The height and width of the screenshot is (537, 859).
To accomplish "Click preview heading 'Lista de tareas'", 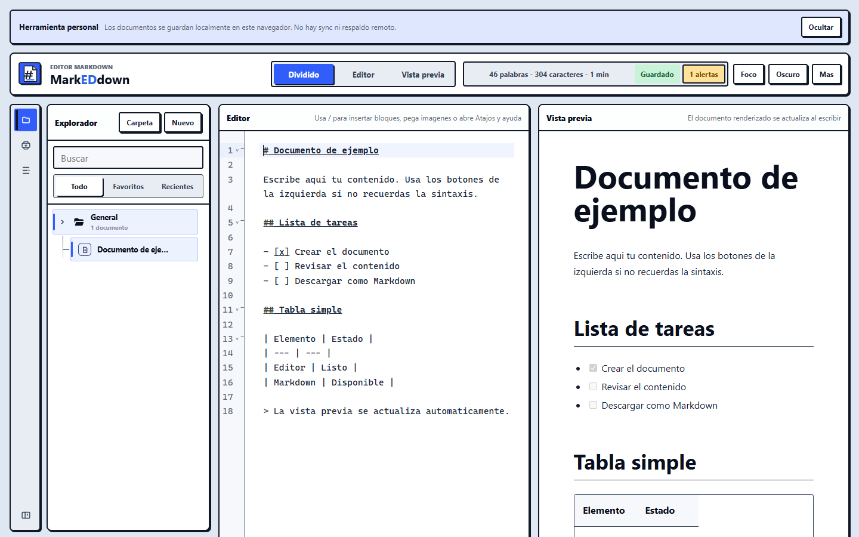I will (644, 329).
